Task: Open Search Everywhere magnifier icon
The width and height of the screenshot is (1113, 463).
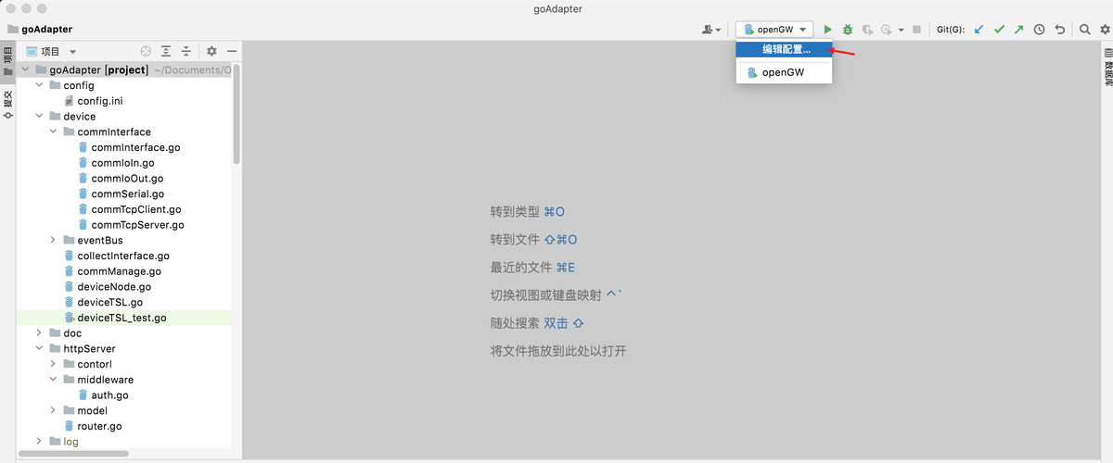Action: (1084, 30)
